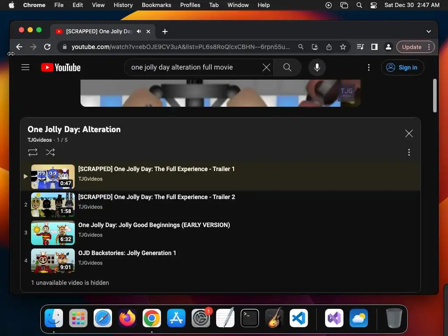Select the 6:32 video thumbnail
Screen dimensions: 448x336
pyautogui.click(x=53, y=233)
